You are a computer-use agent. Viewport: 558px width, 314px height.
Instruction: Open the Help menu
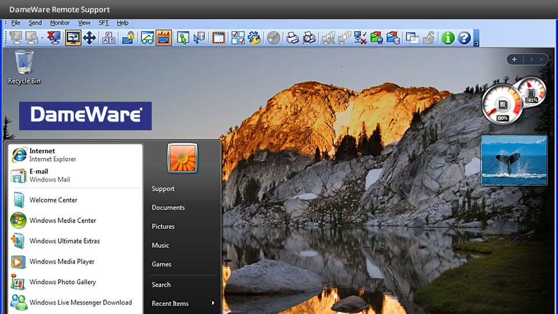coord(123,23)
